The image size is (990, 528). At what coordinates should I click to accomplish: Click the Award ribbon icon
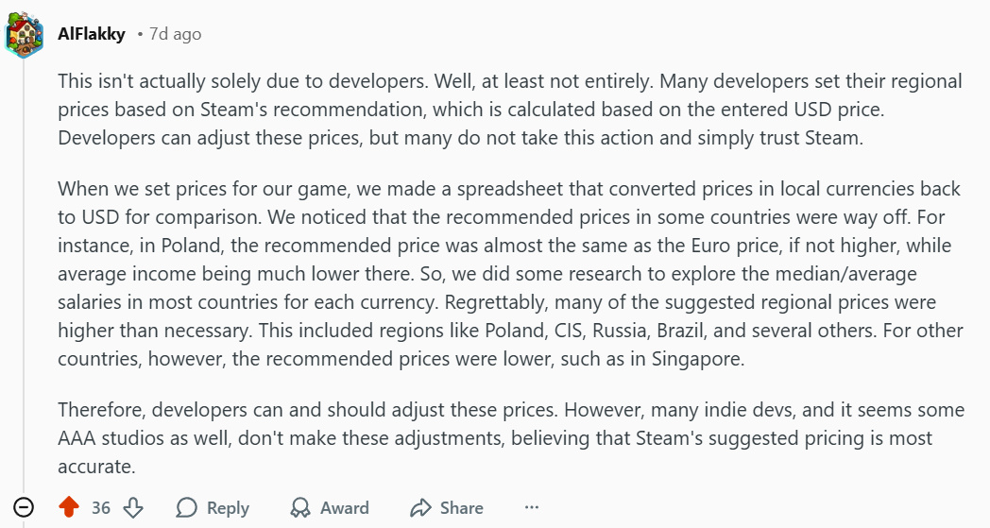[x=300, y=508]
